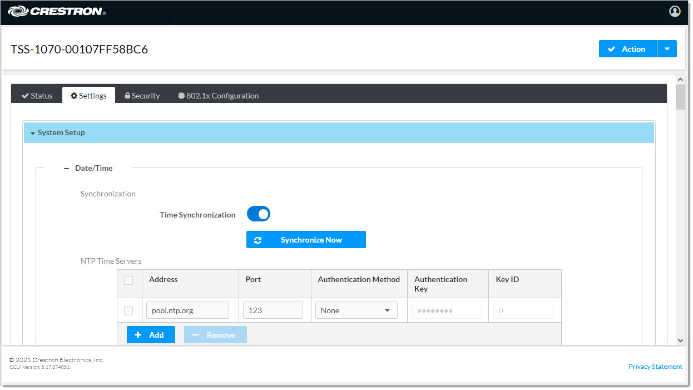
Task: Collapse the Date/Time section
Action: (67, 168)
